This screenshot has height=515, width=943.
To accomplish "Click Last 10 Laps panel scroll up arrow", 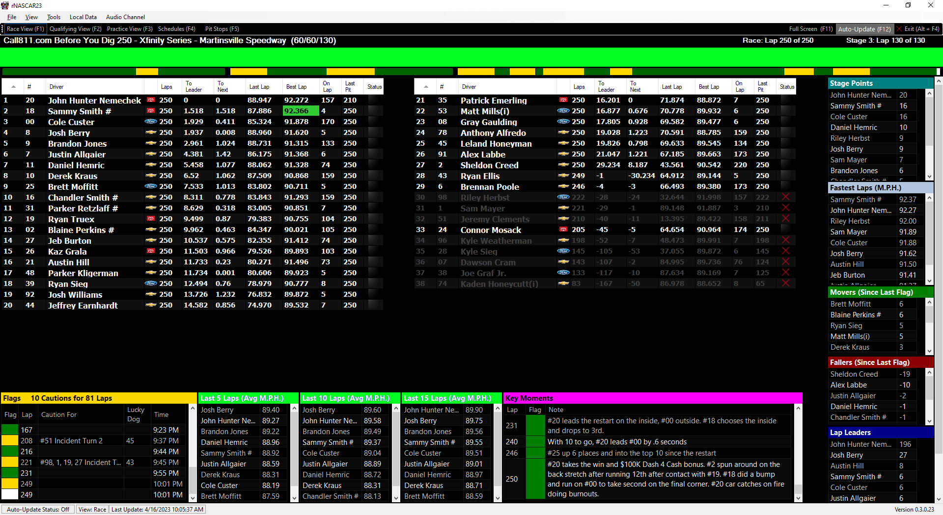I will 396,409.
